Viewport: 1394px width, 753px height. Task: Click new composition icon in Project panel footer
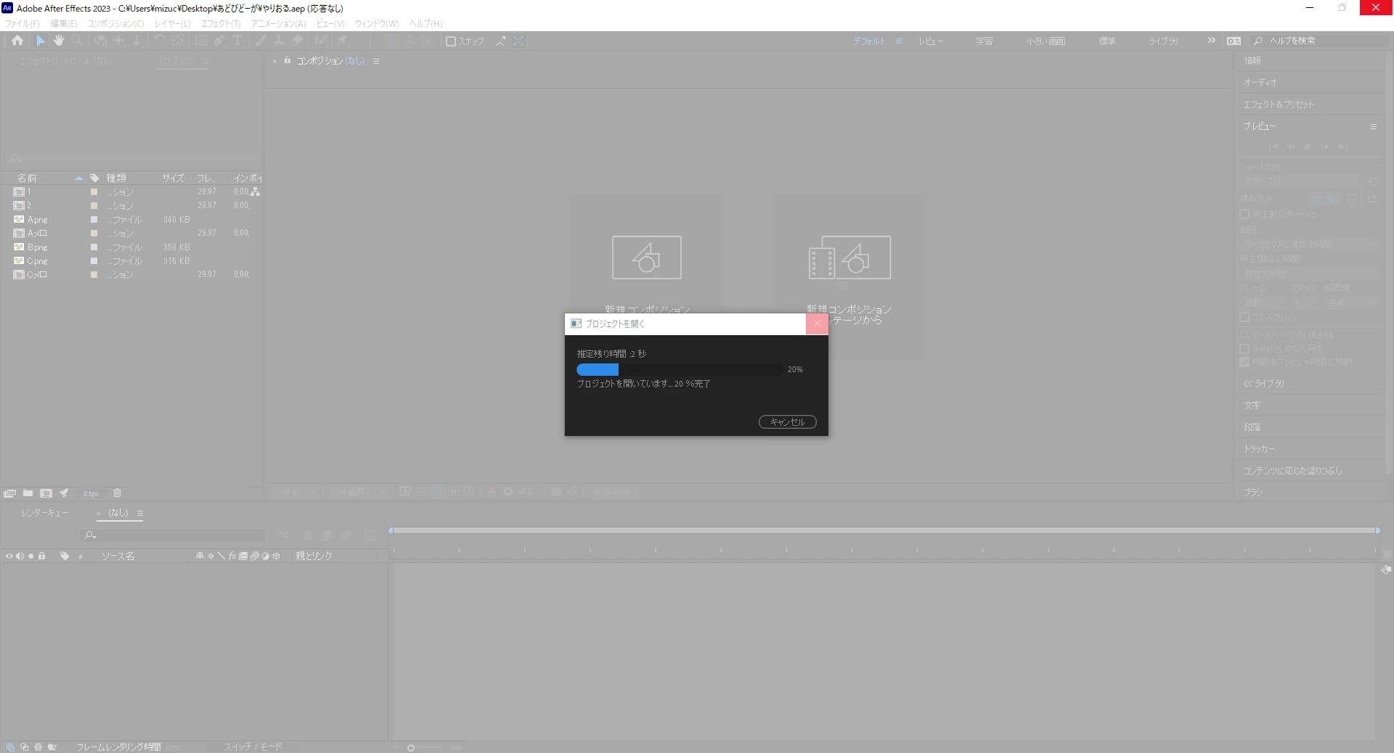pos(46,493)
